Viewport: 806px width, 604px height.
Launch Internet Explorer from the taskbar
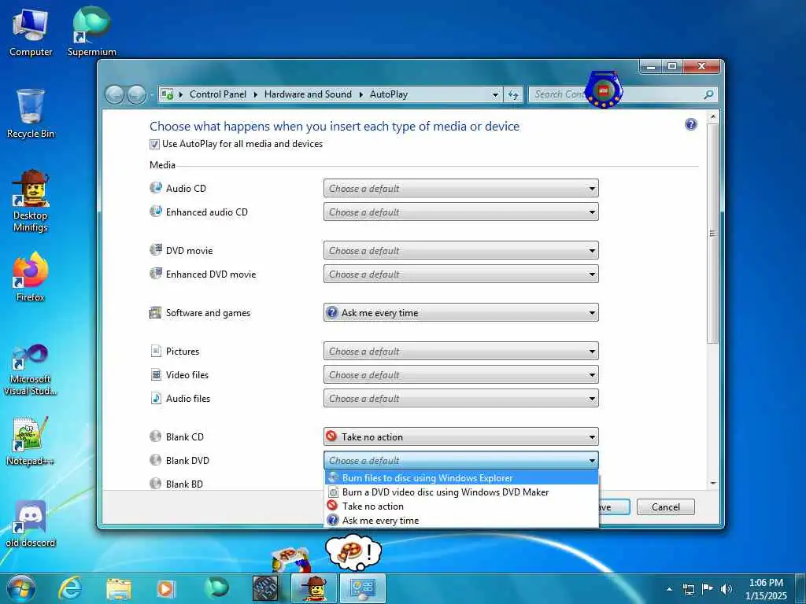pos(70,588)
